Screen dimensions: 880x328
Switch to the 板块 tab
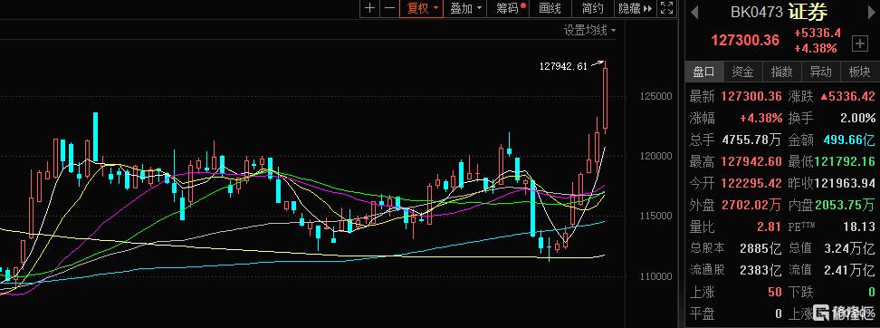coord(859,72)
